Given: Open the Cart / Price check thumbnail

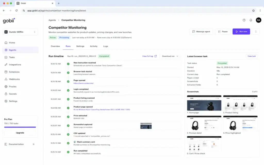Looking at the screenshot, I should coord(204,144).
